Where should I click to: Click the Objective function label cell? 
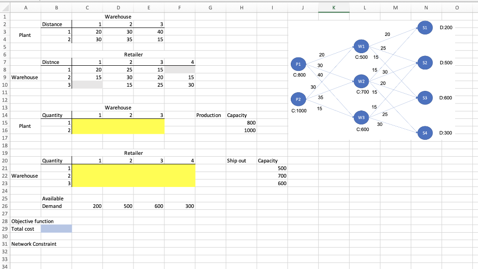click(33, 221)
